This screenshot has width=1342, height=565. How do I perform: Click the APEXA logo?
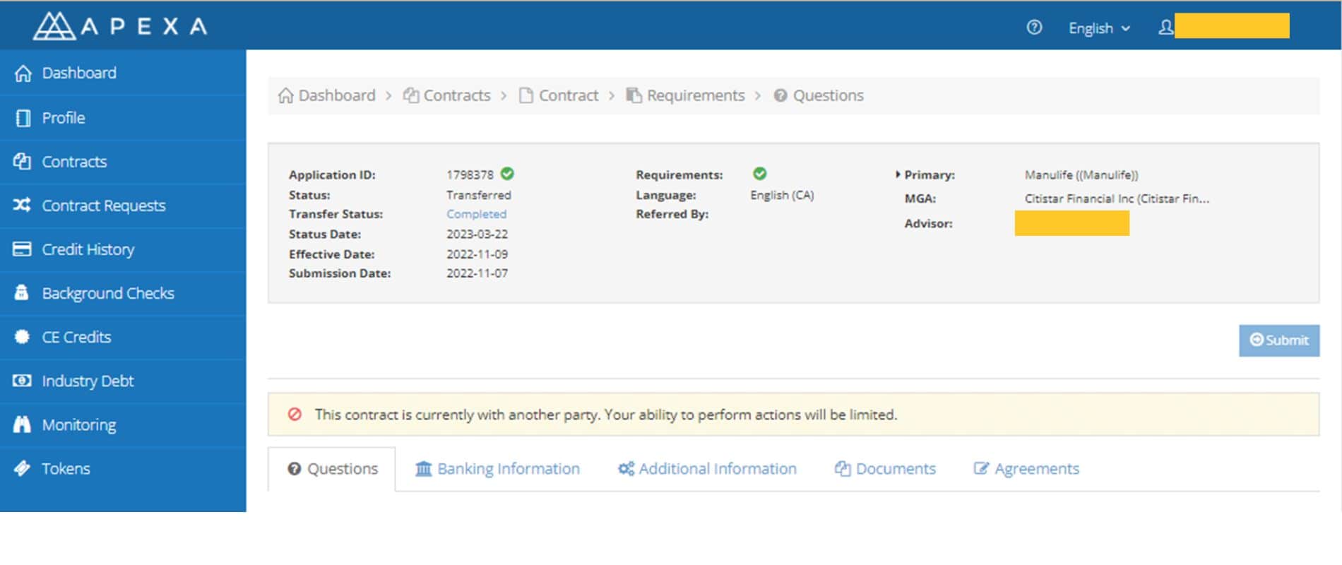(x=121, y=26)
